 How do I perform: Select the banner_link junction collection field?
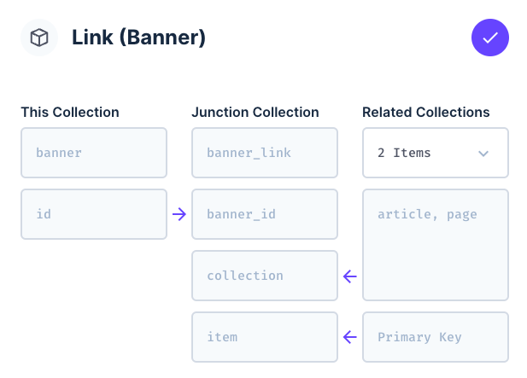pyautogui.click(x=265, y=153)
